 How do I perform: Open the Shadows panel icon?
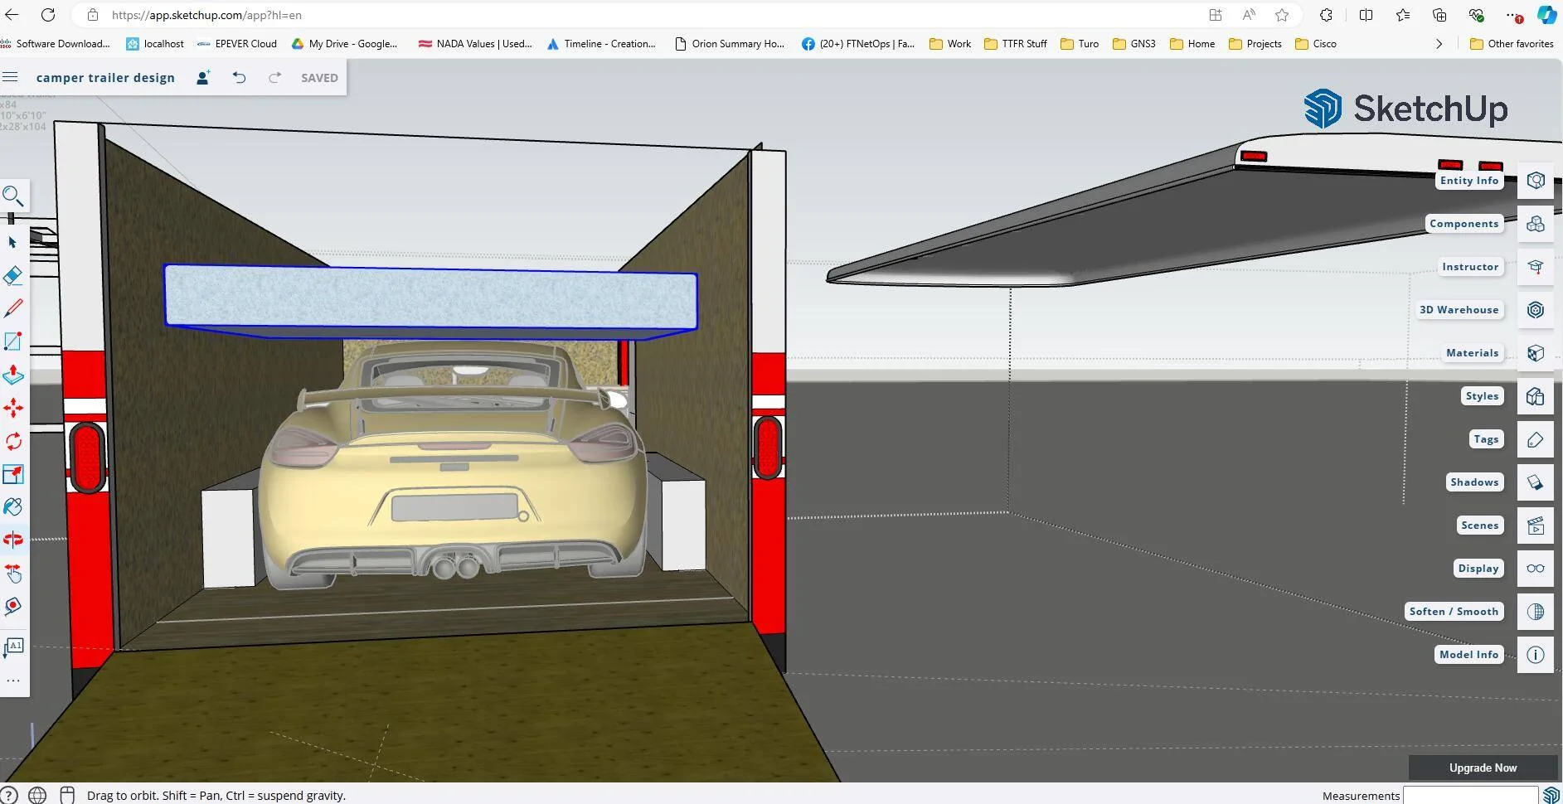[x=1536, y=482]
